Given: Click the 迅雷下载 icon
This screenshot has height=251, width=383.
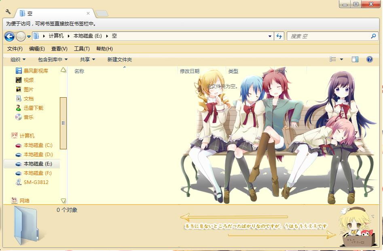Looking at the screenshot, I should (19, 108).
